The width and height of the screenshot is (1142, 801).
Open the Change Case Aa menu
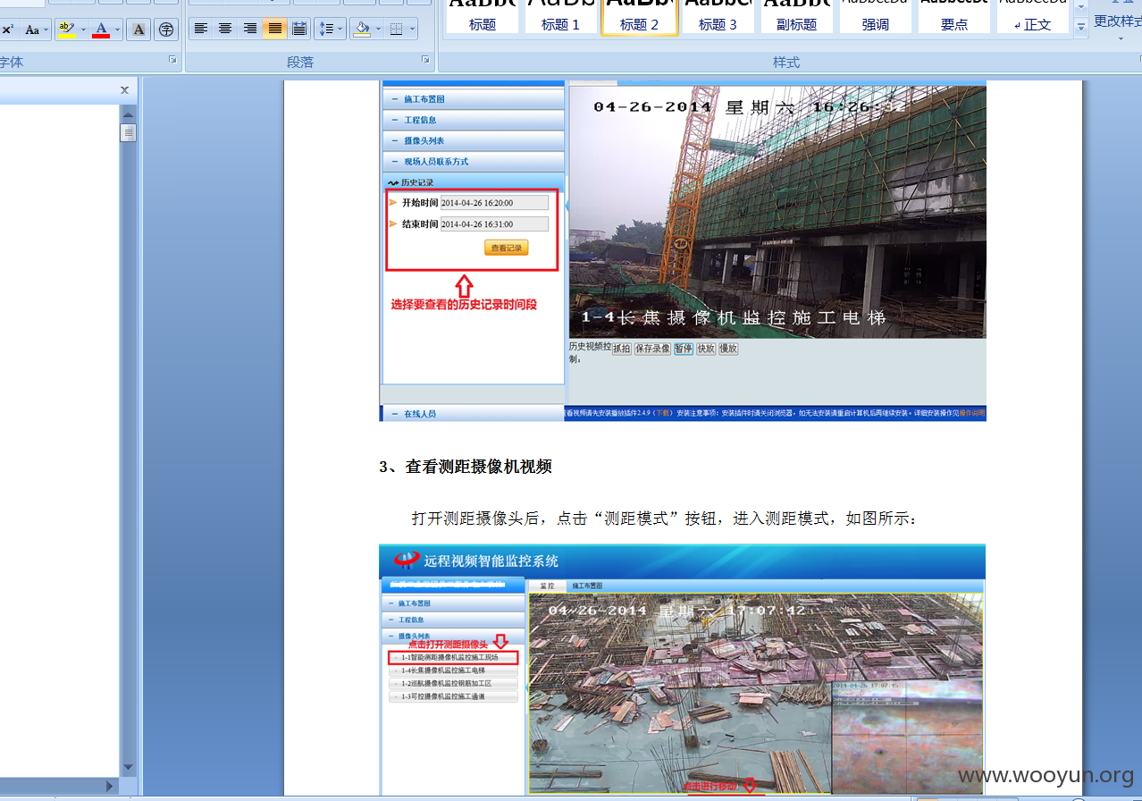pos(36,30)
